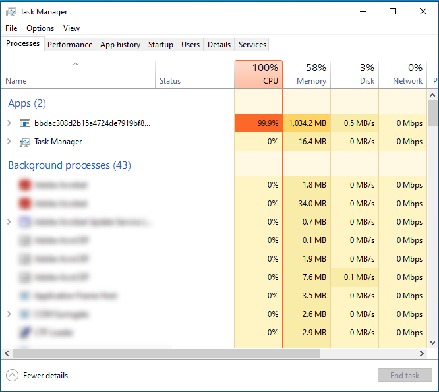Click the vertical scrollbar down arrow
The image size is (439, 392).
[433, 343]
